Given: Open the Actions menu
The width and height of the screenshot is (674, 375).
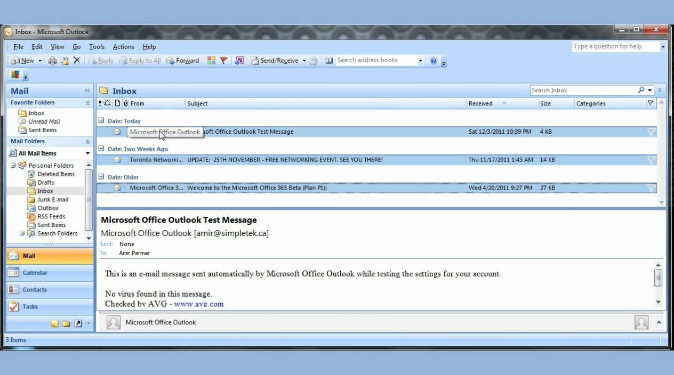Looking at the screenshot, I should [x=123, y=47].
